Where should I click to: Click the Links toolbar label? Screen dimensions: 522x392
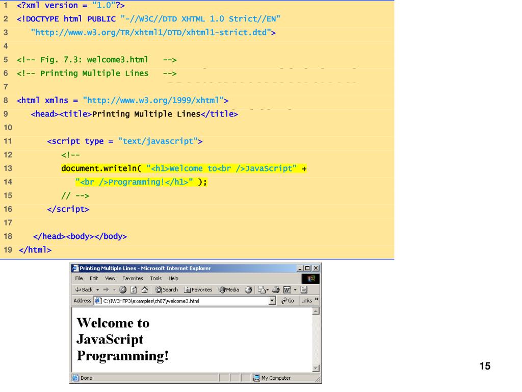pos(306,301)
